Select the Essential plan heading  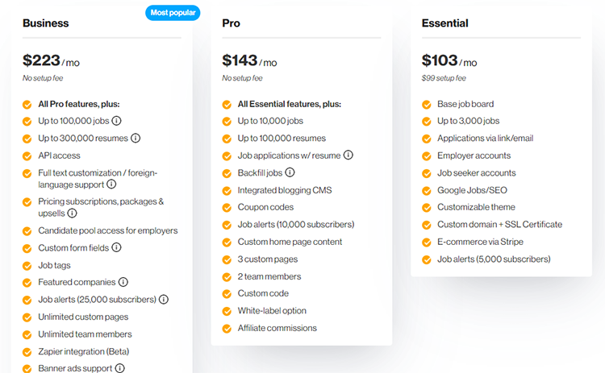tap(444, 23)
